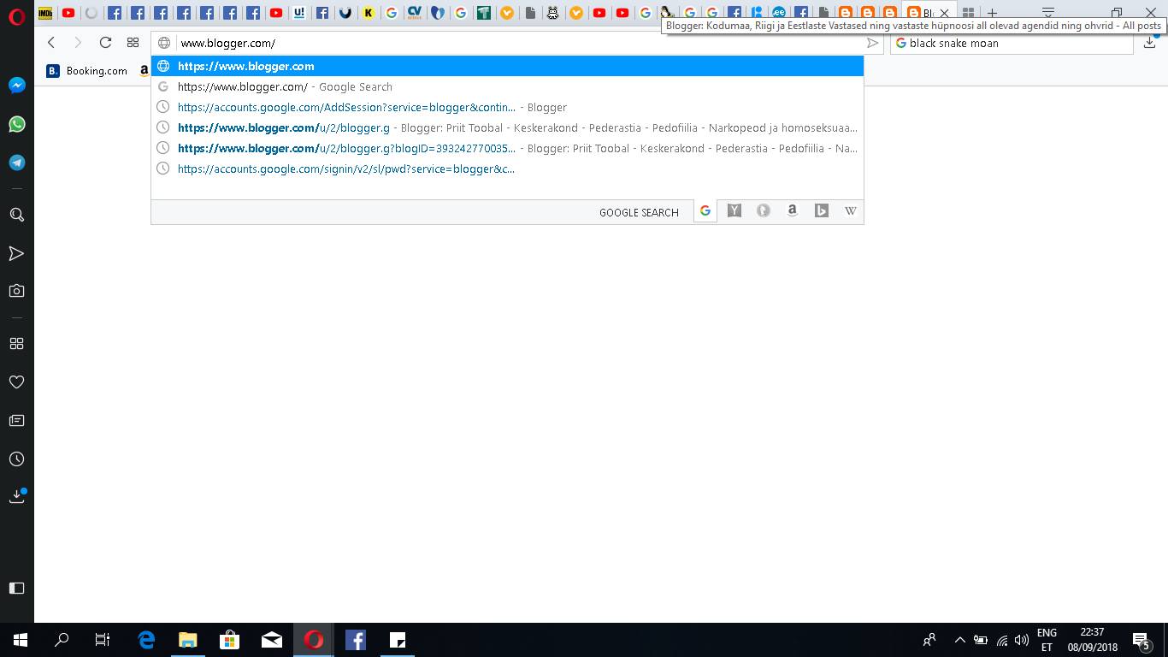
Task: Choose the Google Search suggestion for blogger.com
Action: 507,86
